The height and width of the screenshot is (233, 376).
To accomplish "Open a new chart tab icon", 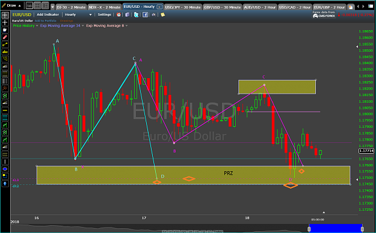I will (351, 7).
